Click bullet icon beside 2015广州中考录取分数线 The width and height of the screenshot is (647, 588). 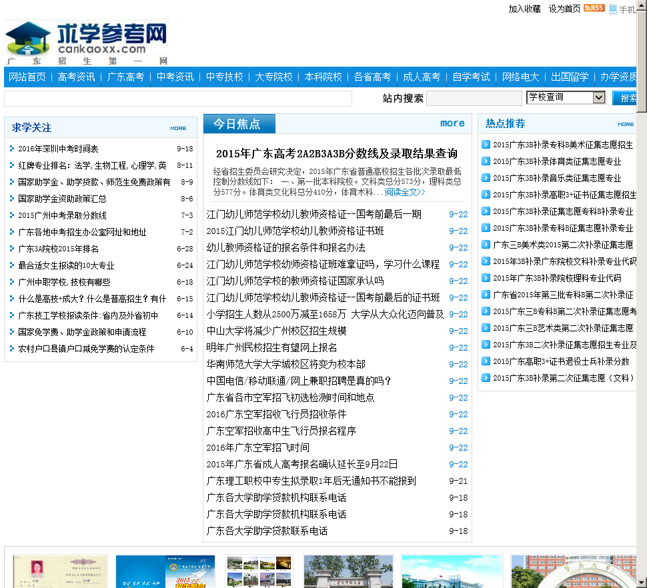pos(12,215)
